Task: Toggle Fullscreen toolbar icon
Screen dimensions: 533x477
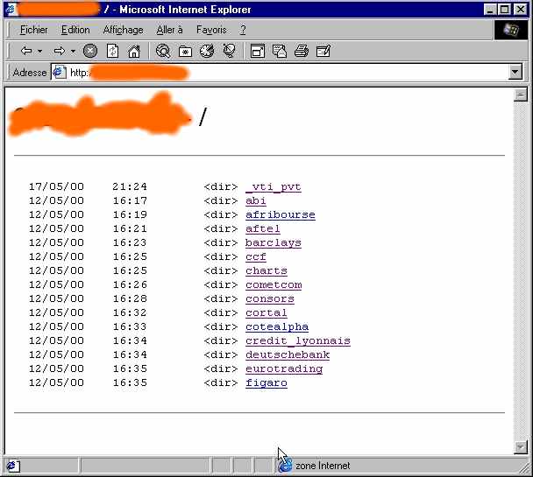Action: pos(258,52)
